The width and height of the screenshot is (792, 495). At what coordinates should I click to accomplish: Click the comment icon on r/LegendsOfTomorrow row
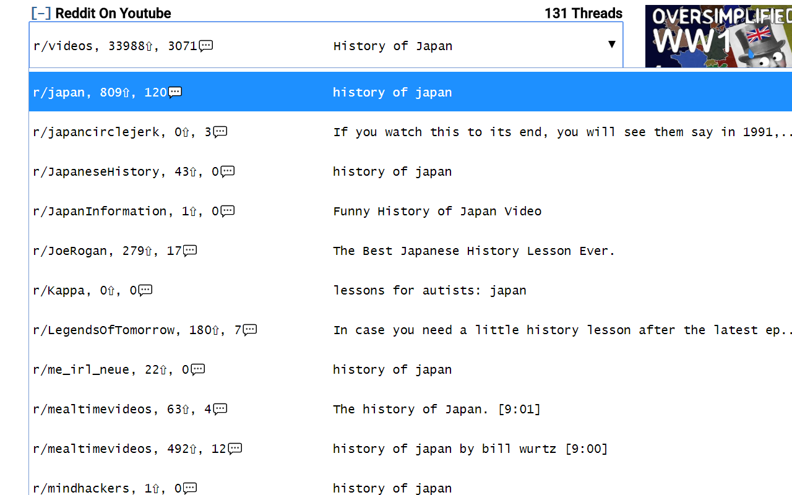click(x=250, y=330)
